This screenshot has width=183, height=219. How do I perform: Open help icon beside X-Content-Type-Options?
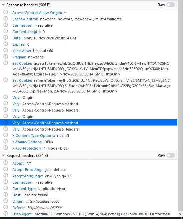point(6,135)
